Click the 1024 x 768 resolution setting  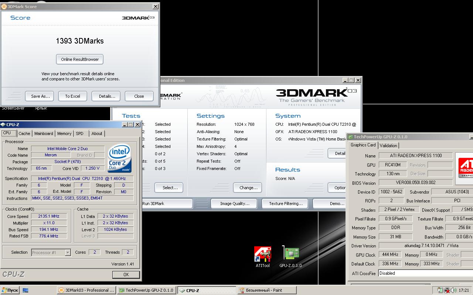(244, 124)
